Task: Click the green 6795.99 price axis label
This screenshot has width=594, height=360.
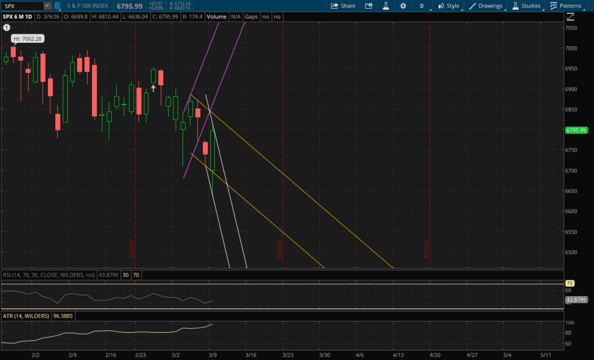Action: click(x=576, y=130)
